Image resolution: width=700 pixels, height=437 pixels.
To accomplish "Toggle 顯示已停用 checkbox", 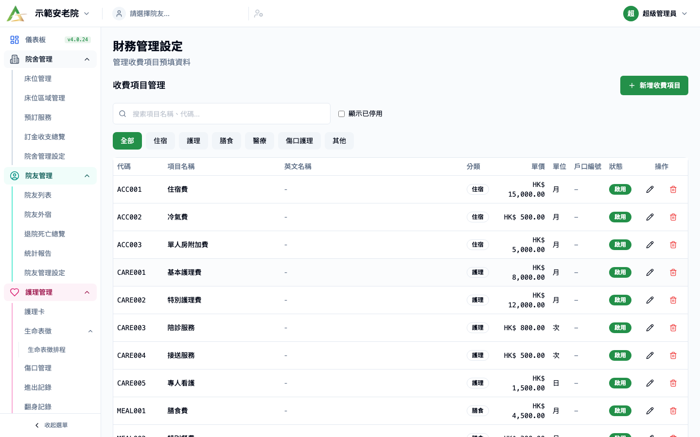I will [x=341, y=114].
